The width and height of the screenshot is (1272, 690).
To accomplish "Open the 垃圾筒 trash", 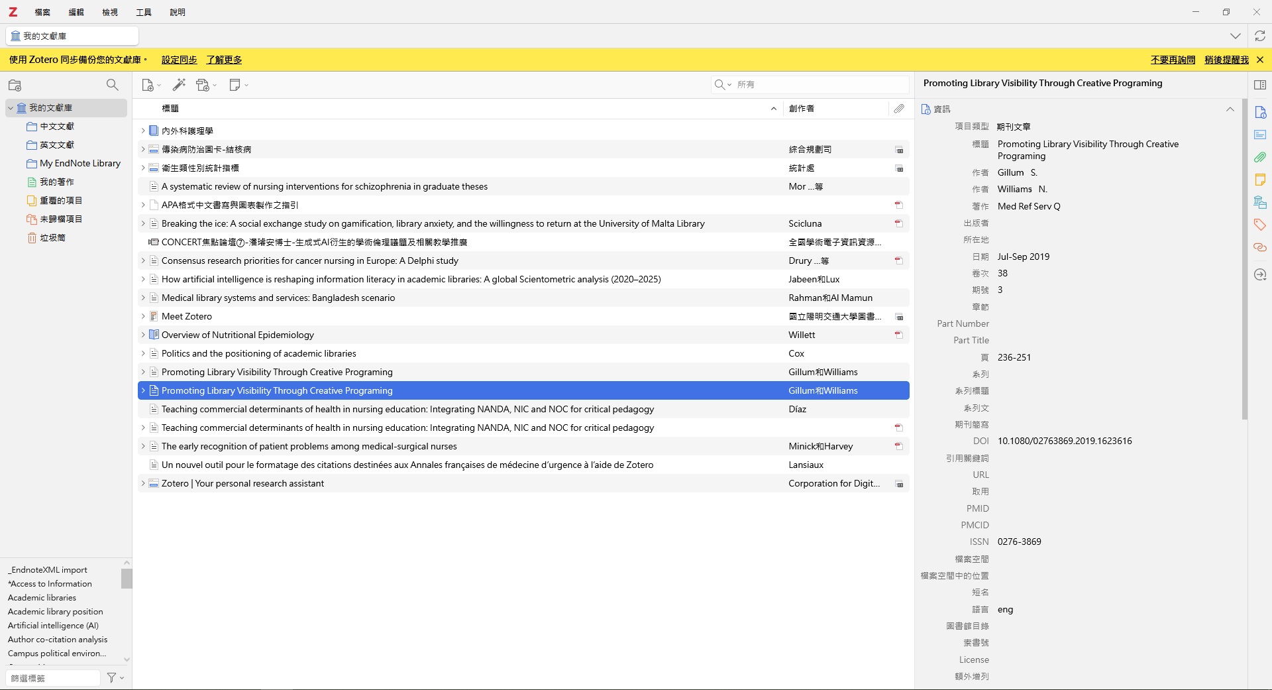I will (x=52, y=237).
